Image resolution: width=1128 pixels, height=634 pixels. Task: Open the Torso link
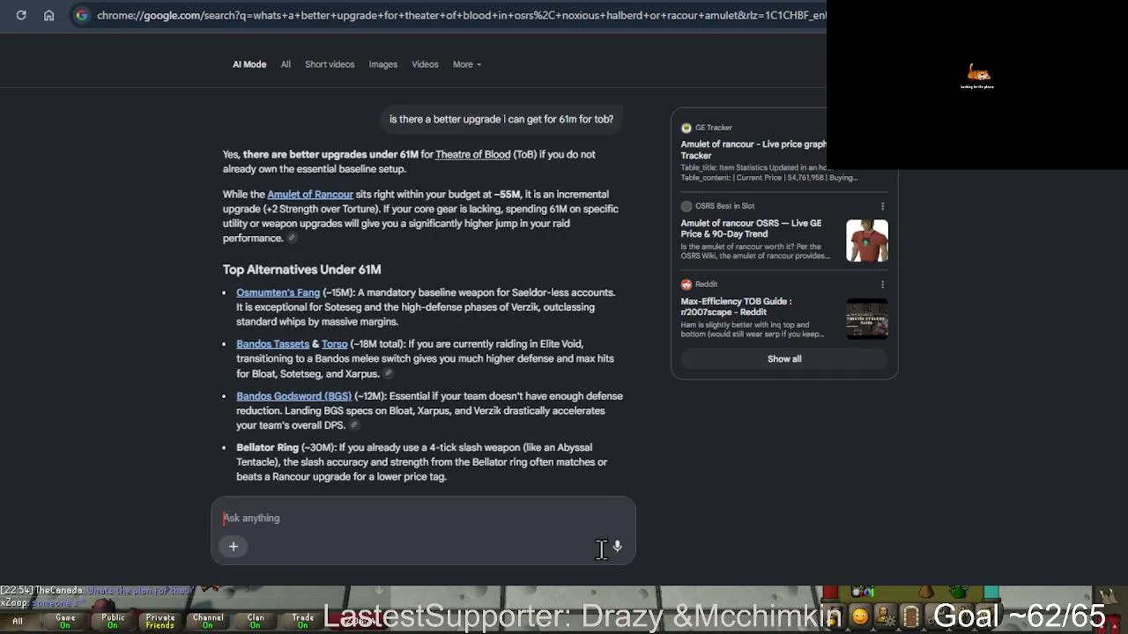pos(334,344)
